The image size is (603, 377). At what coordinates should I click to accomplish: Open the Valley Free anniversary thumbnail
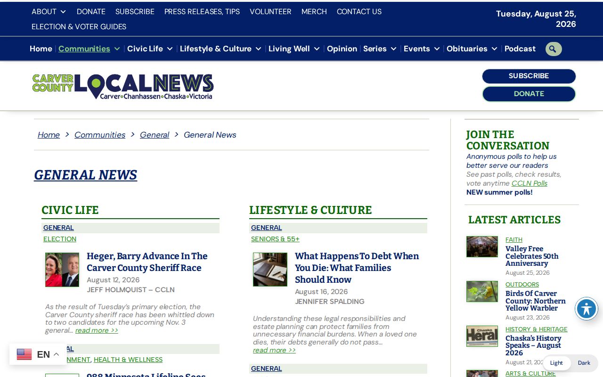point(482,246)
